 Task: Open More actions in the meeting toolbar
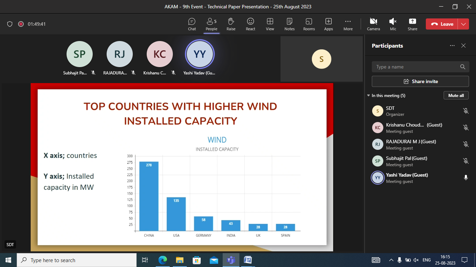pyautogui.click(x=348, y=24)
